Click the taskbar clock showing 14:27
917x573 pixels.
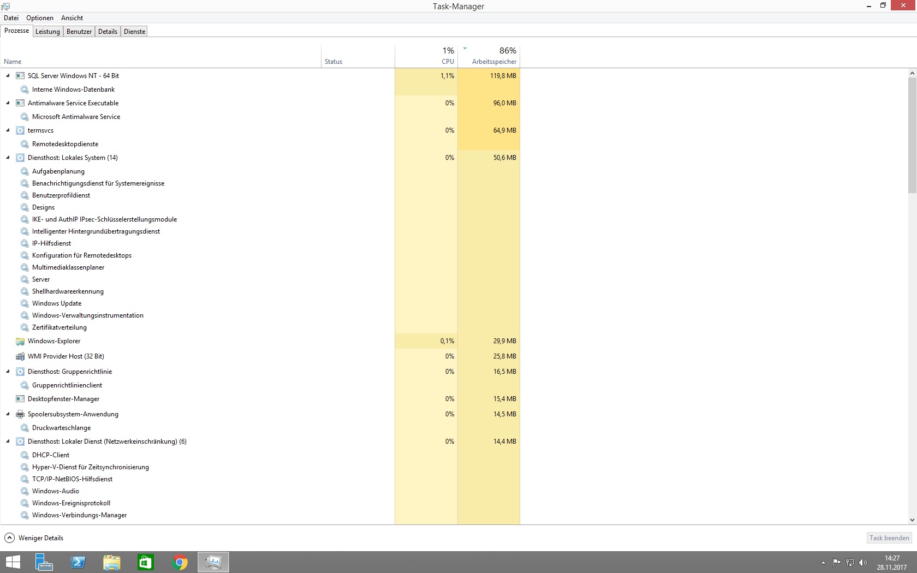point(892,563)
